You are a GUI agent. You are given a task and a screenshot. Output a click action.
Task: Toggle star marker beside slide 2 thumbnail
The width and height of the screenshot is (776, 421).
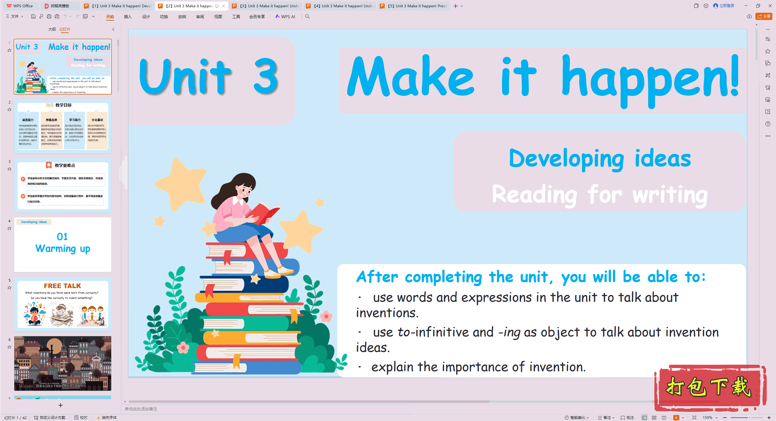[9, 110]
